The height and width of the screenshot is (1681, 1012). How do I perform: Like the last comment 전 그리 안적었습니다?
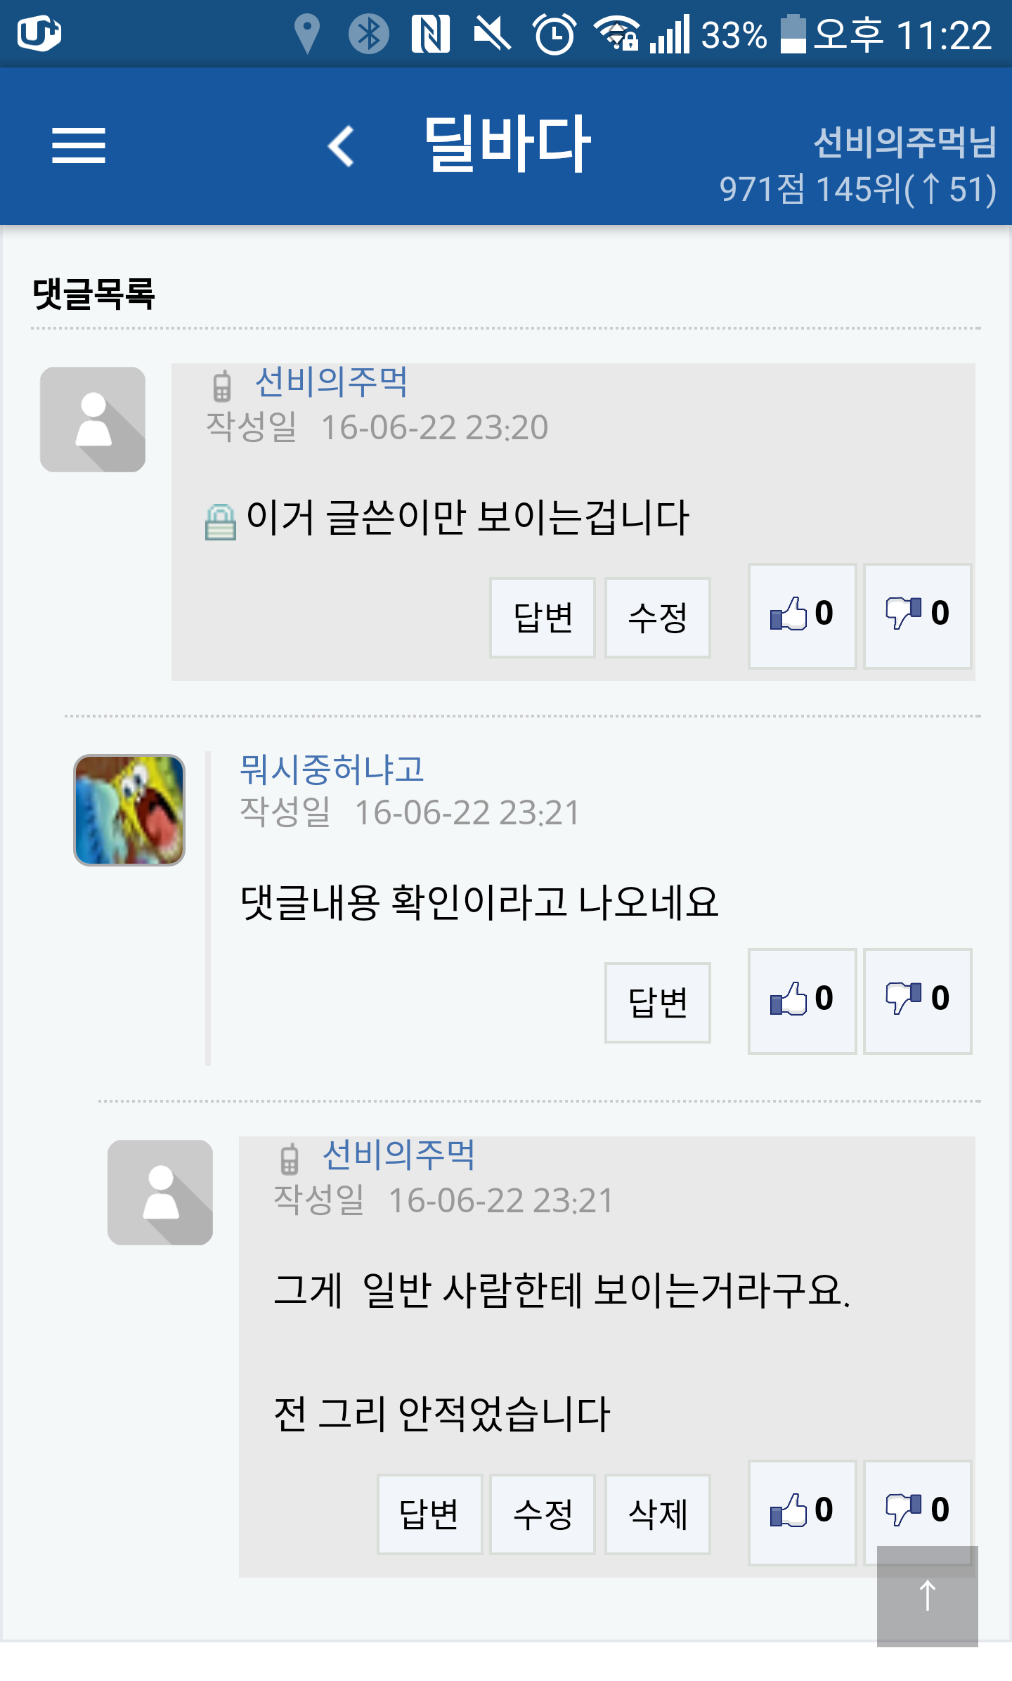click(802, 1512)
